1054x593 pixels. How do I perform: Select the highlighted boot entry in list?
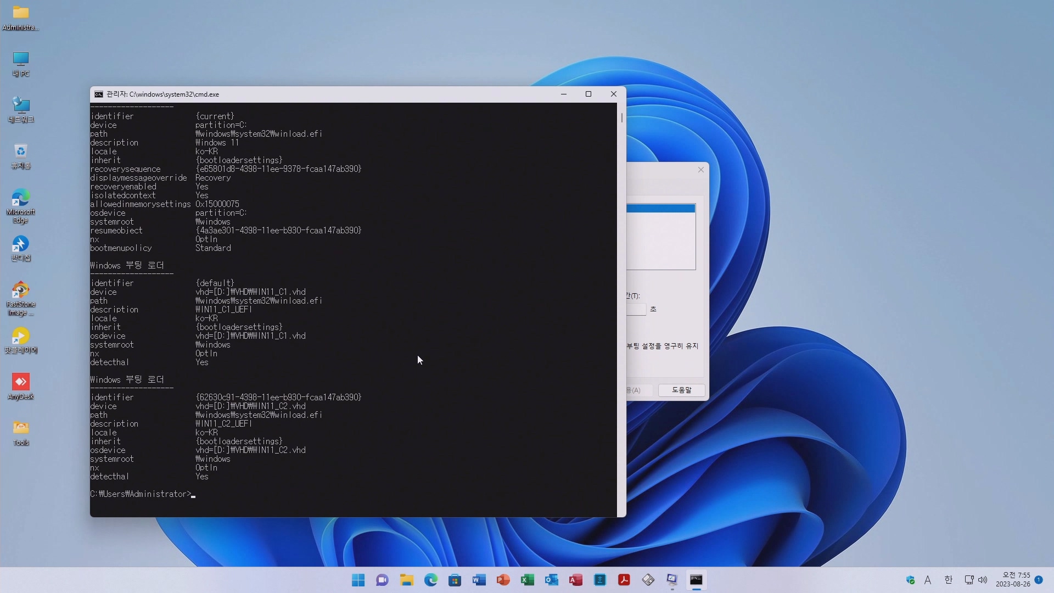pyautogui.click(x=660, y=209)
